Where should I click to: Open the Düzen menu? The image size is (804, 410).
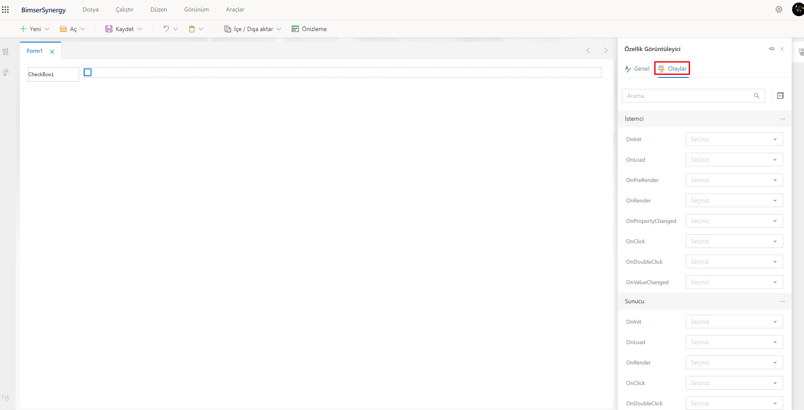(x=159, y=9)
